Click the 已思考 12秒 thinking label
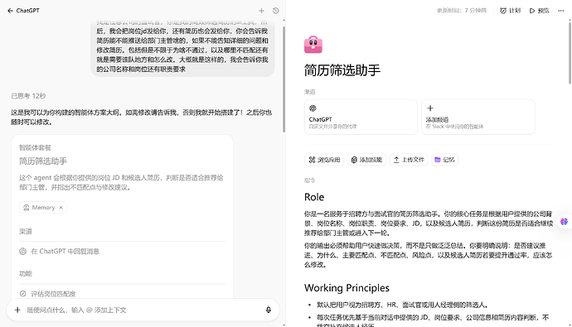Image resolution: width=572 pixels, height=327 pixels. click(28, 96)
